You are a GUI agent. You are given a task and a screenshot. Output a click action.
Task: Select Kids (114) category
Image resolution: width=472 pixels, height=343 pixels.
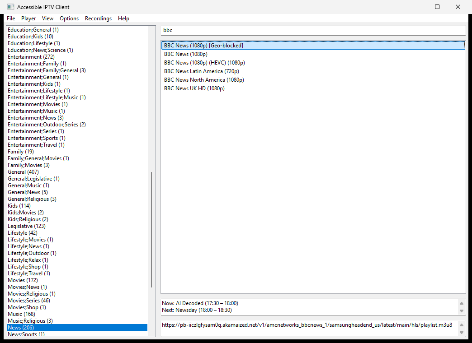point(77,206)
